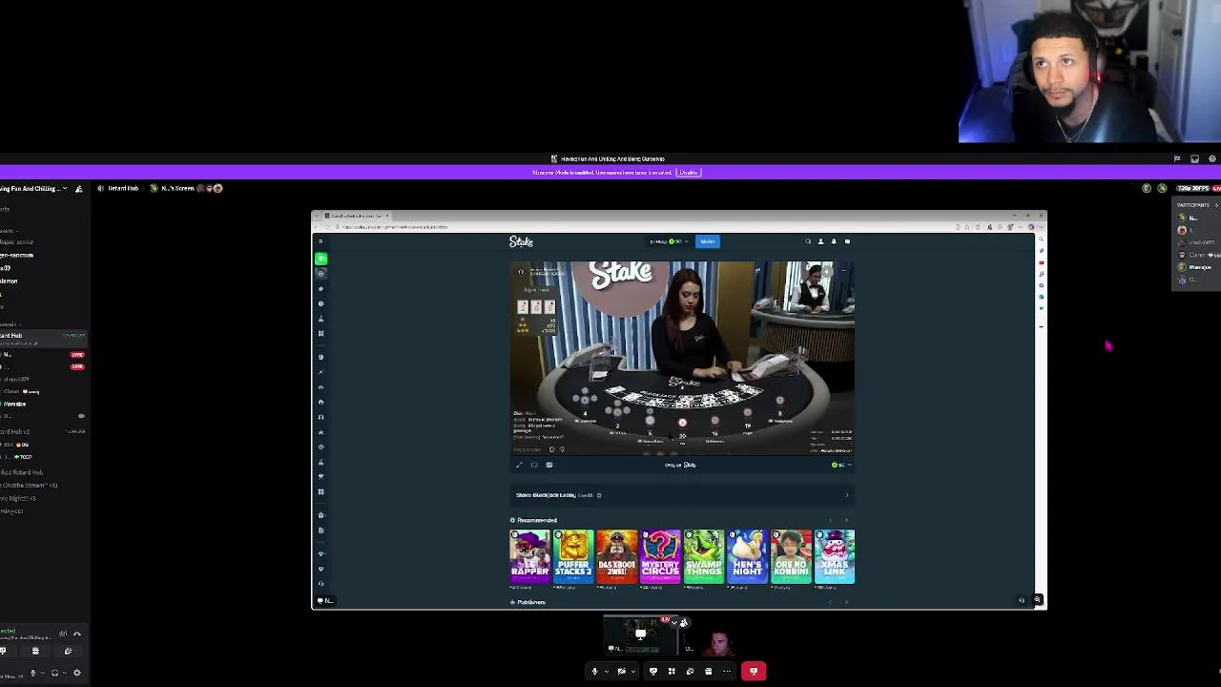Image resolution: width=1221 pixels, height=687 pixels.
Task: Open the activities grid icon in call controls
Action: point(672,672)
